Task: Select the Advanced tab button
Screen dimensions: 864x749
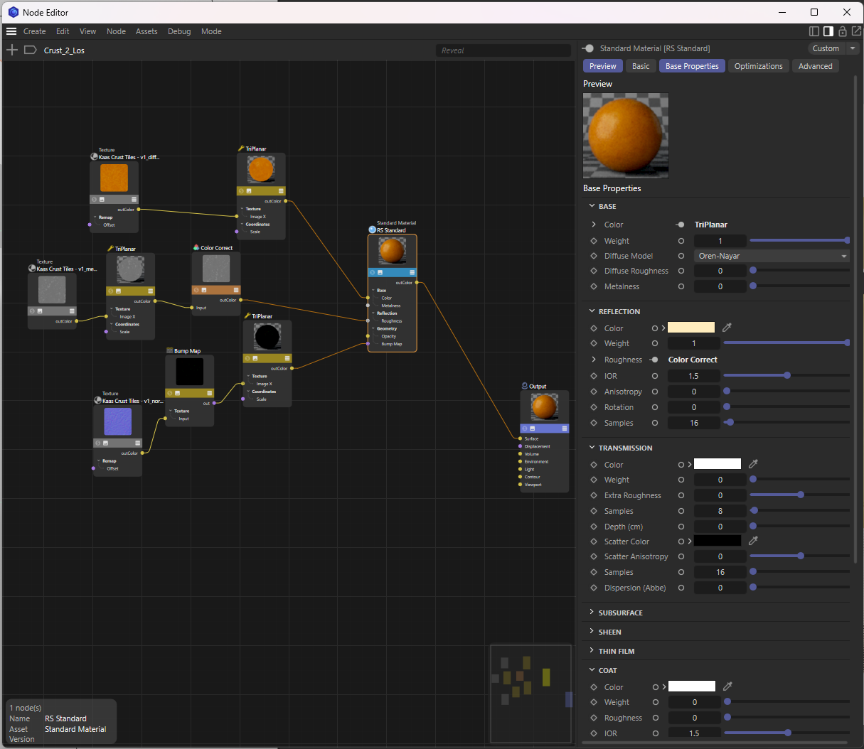Action: 815,66
